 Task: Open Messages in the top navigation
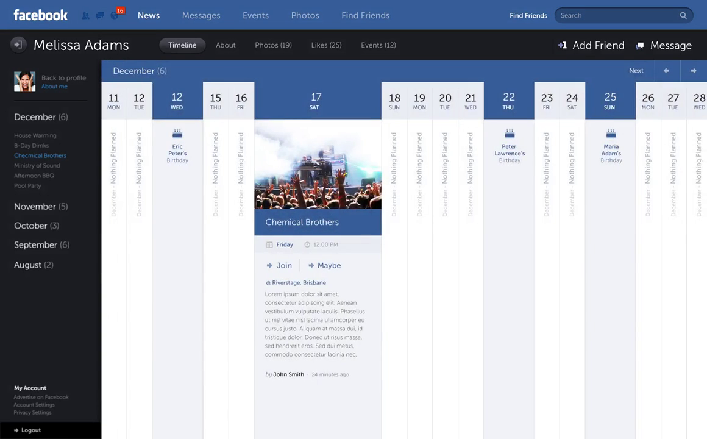coord(201,15)
